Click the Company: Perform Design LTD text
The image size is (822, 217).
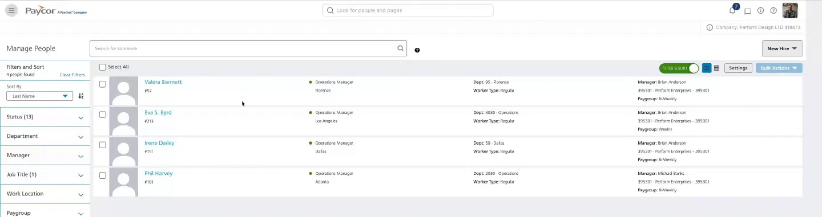(x=757, y=27)
